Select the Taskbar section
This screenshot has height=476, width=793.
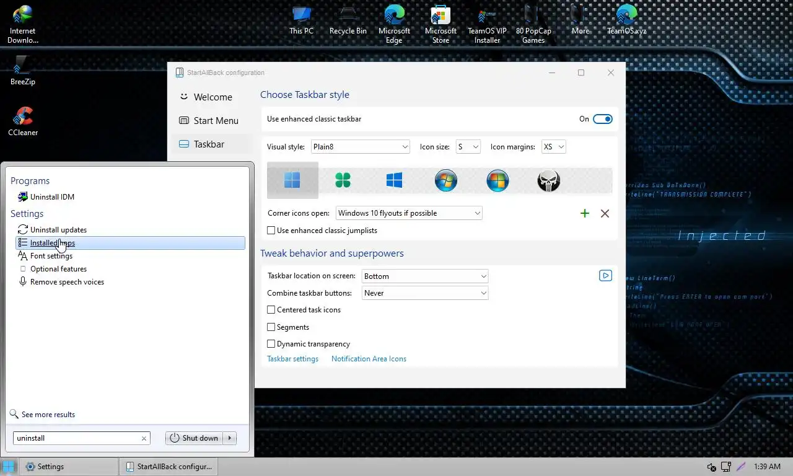[212, 144]
